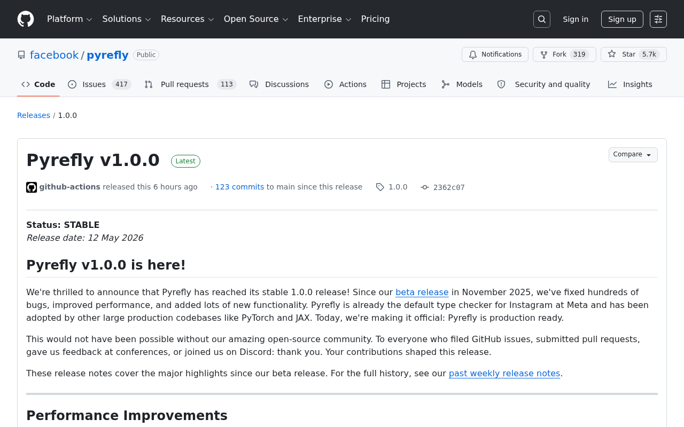View the 123 commits link

239,187
